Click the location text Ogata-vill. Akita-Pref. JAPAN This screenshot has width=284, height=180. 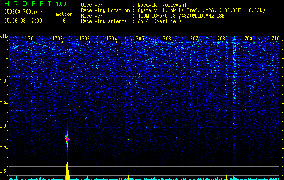[x=177, y=10]
